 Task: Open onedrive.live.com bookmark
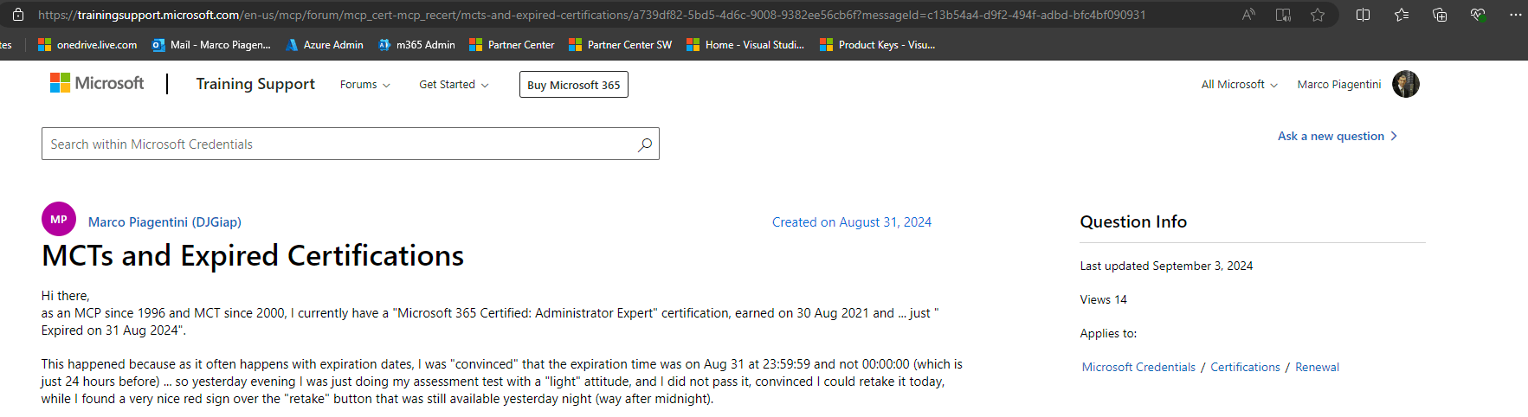click(87, 45)
